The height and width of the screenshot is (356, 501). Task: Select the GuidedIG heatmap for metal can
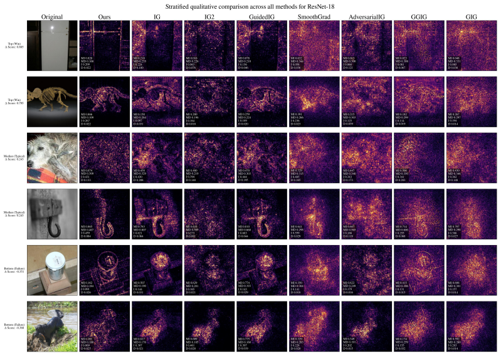[x=261, y=270]
